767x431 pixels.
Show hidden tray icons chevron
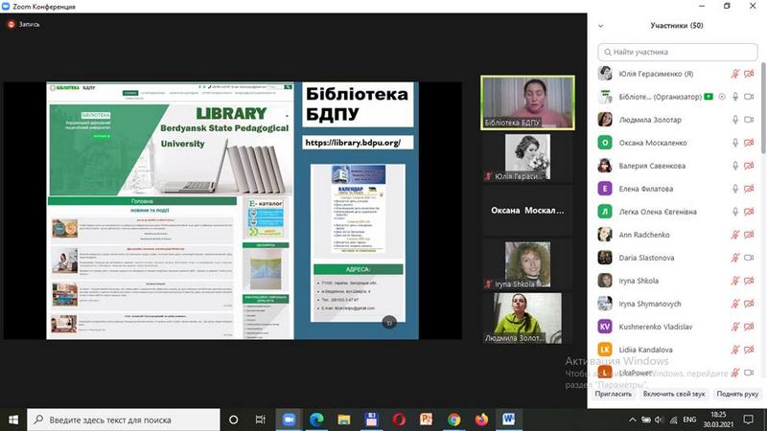click(632, 420)
